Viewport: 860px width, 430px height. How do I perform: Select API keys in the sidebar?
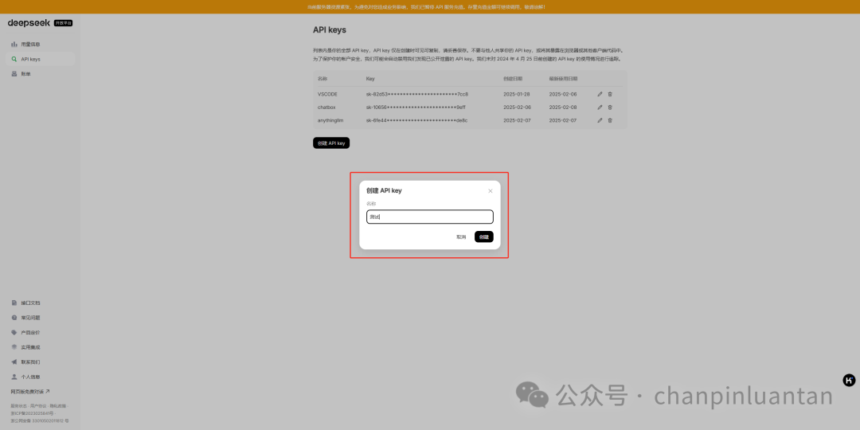point(40,59)
